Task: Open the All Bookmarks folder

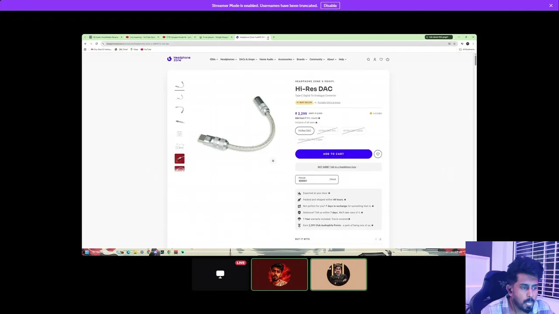Action: [467, 49]
